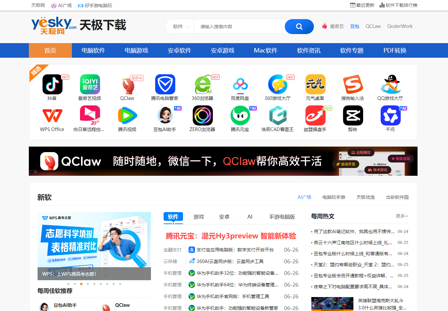Open the 剪映 icon

[353, 115]
